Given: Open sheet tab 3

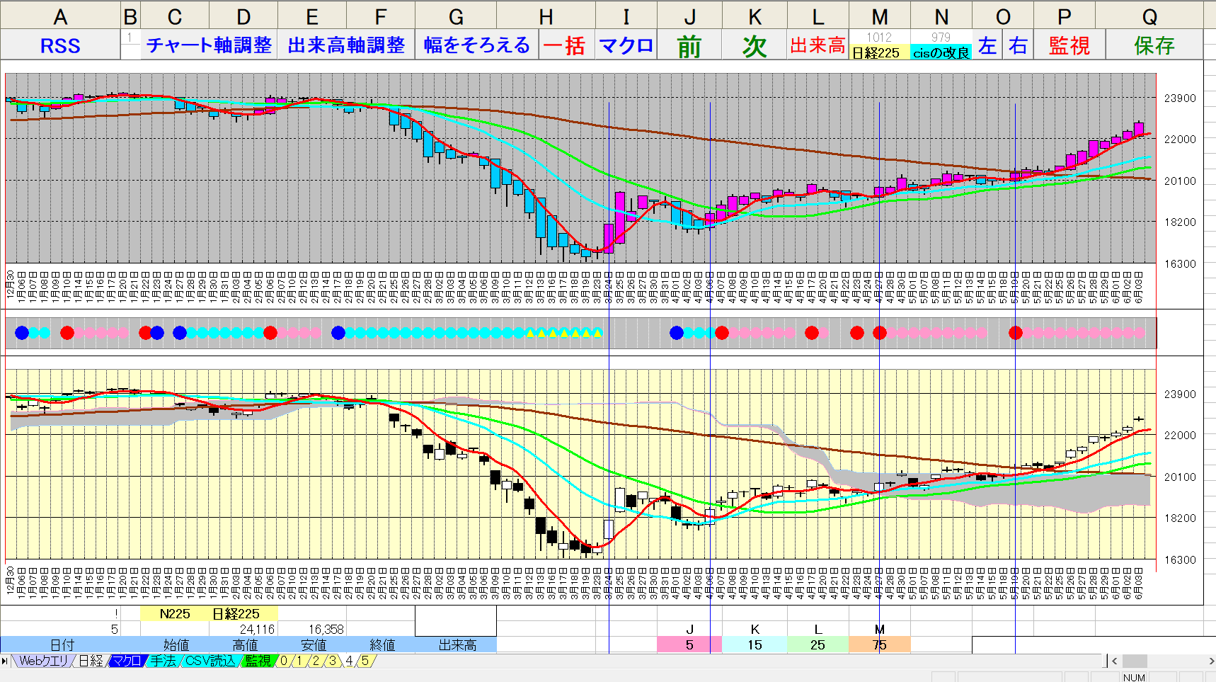Looking at the screenshot, I should coord(332,661).
